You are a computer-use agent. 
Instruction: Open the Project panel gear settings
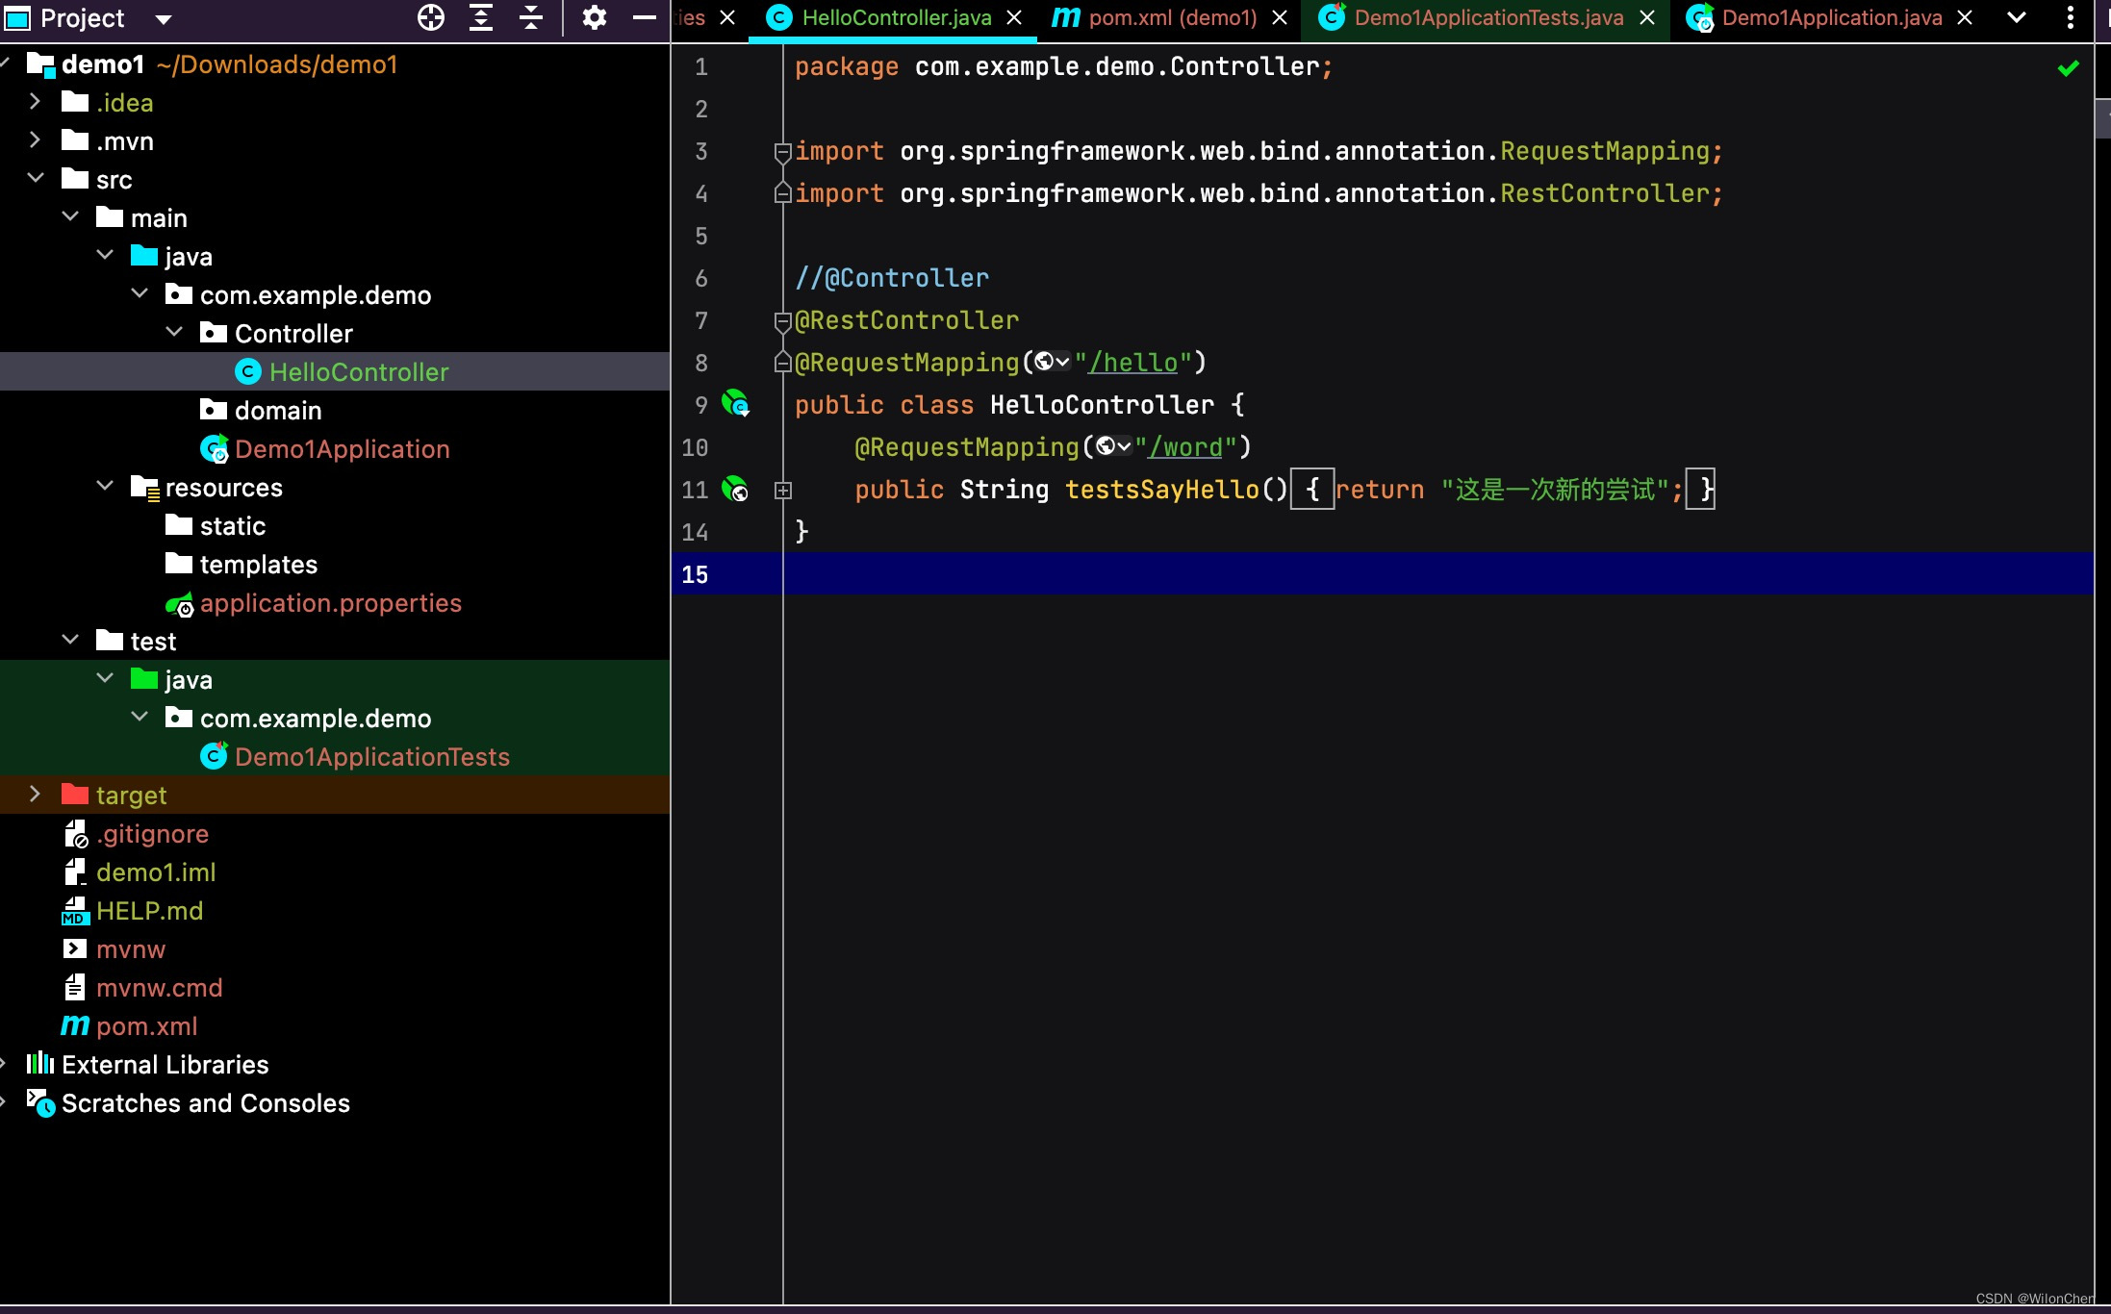tap(595, 17)
